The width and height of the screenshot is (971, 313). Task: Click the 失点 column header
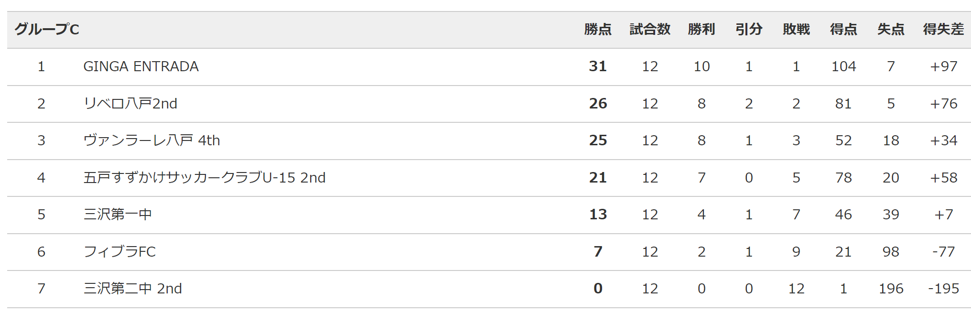[x=891, y=30]
